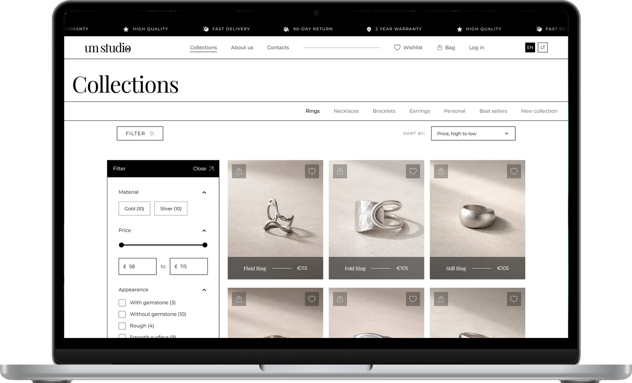Click the Log in link

477,48
